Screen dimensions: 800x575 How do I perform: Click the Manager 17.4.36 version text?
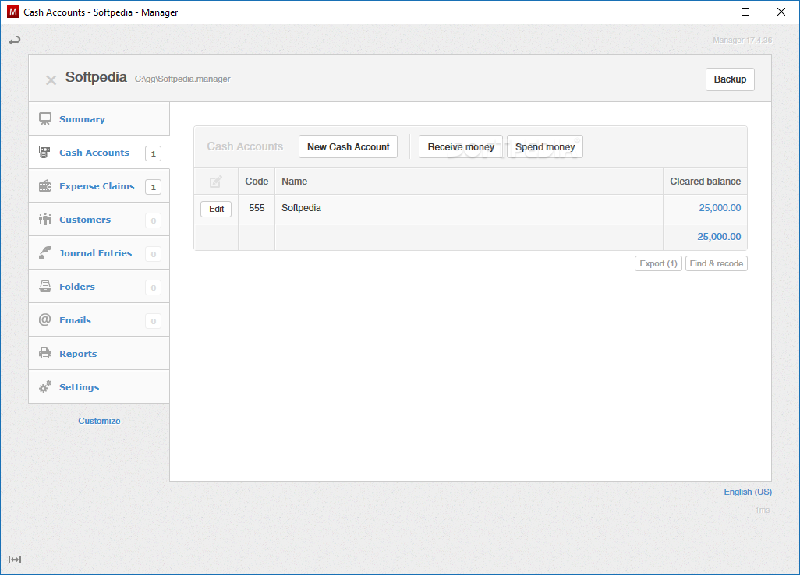coord(742,41)
